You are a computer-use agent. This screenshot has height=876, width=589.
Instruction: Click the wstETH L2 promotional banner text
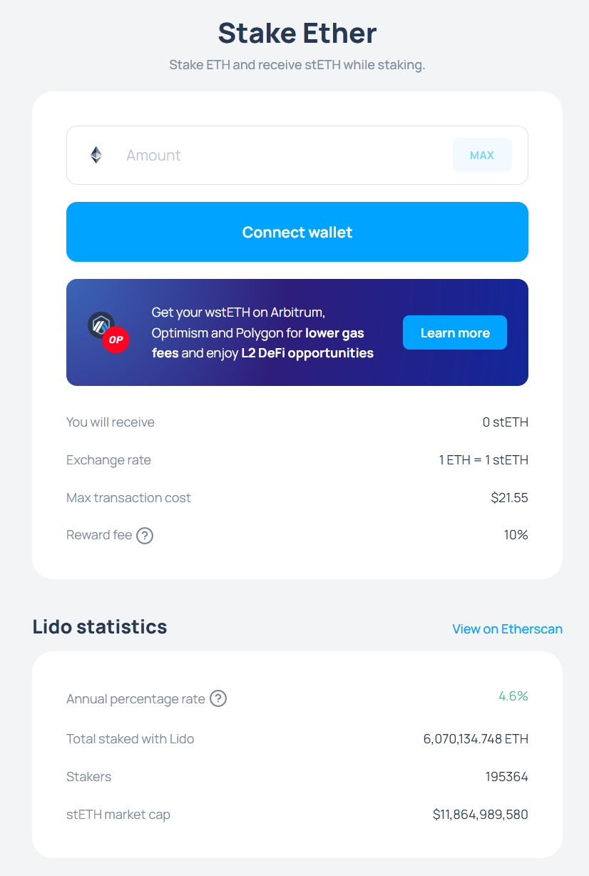pos(262,332)
